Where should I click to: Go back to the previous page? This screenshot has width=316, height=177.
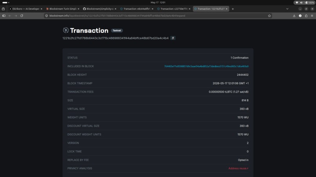(x=10, y=16)
